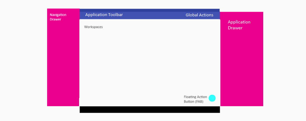
Task: Click the black bar beneath the workspace
Action: [x=150, y=110]
